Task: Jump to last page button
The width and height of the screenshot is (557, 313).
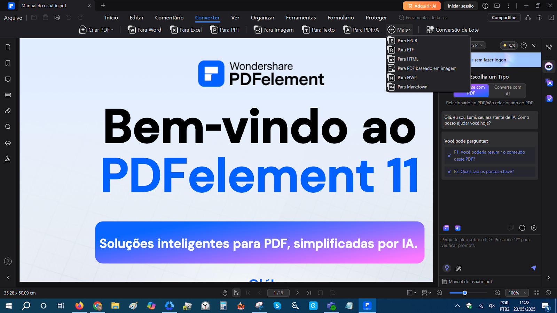Action: (x=309, y=293)
